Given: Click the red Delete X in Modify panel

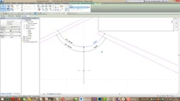Looking at the screenshot, I should point(58,10).
